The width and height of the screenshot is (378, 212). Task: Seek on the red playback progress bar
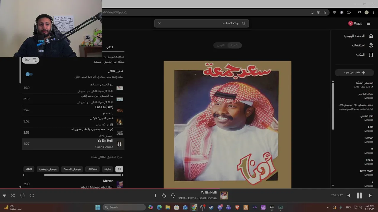point(189,189)
